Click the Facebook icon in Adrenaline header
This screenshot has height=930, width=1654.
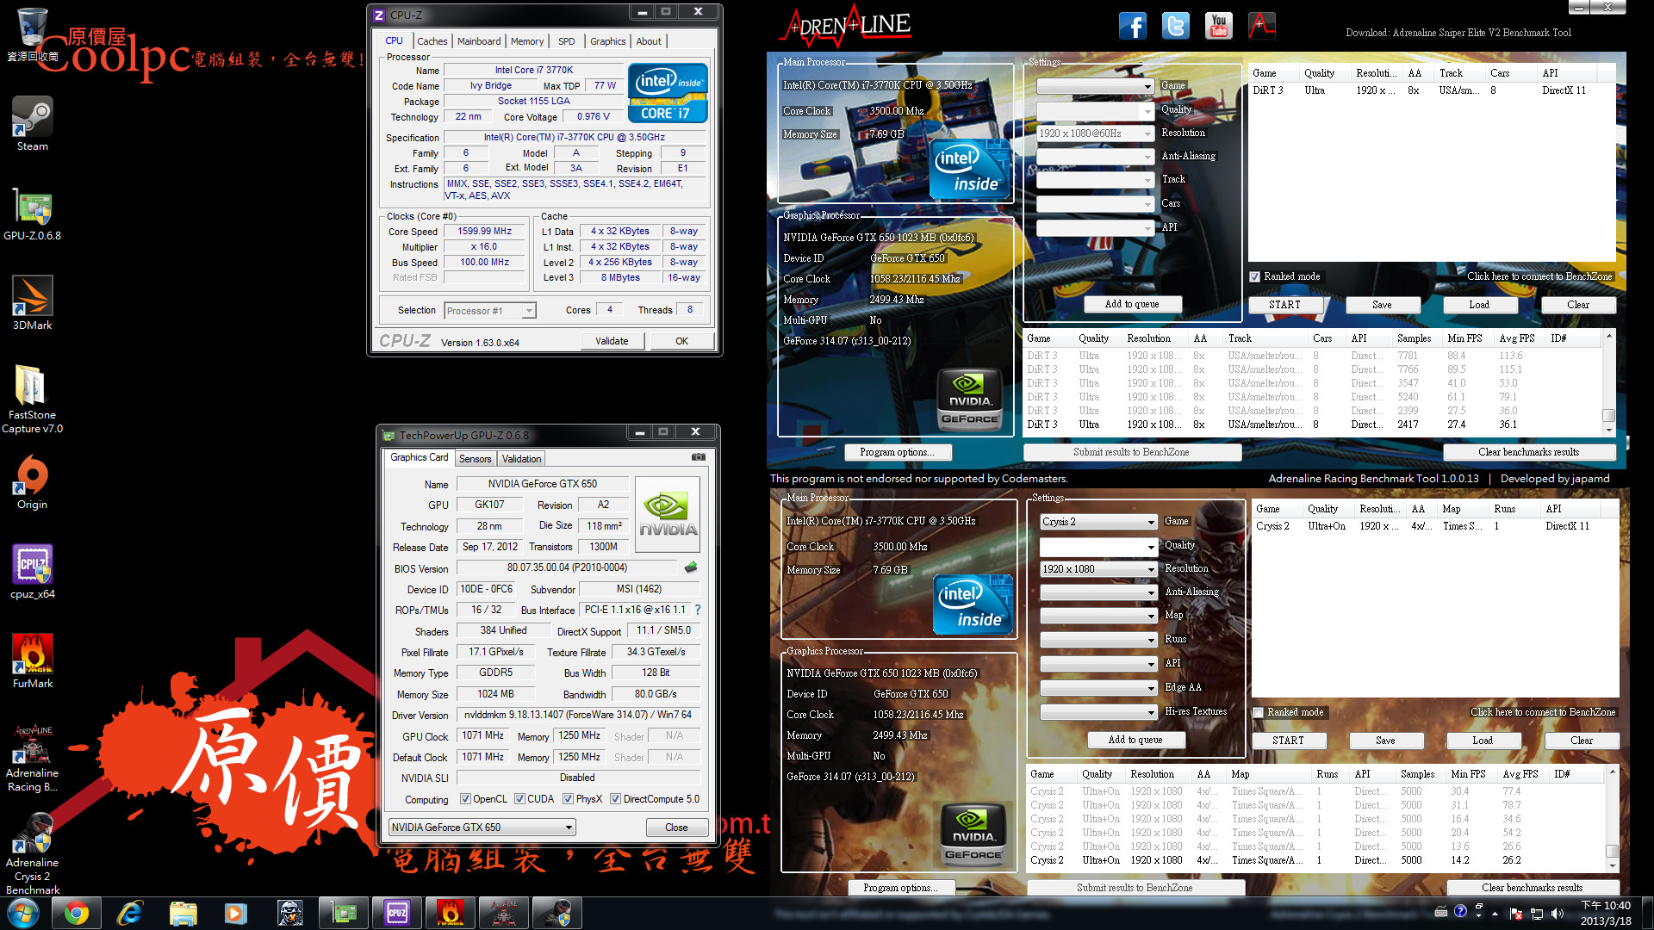click(x=1132, y=26)
